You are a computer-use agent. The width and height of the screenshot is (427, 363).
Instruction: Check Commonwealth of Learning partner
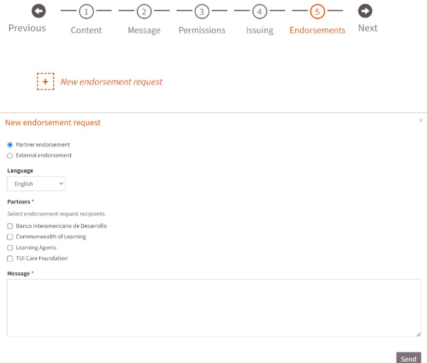pos(10,237)
